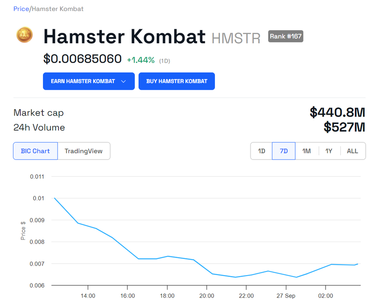392x306 pixels.
Task: Click the 27 Sep axis marker
Action: [286, 296]
